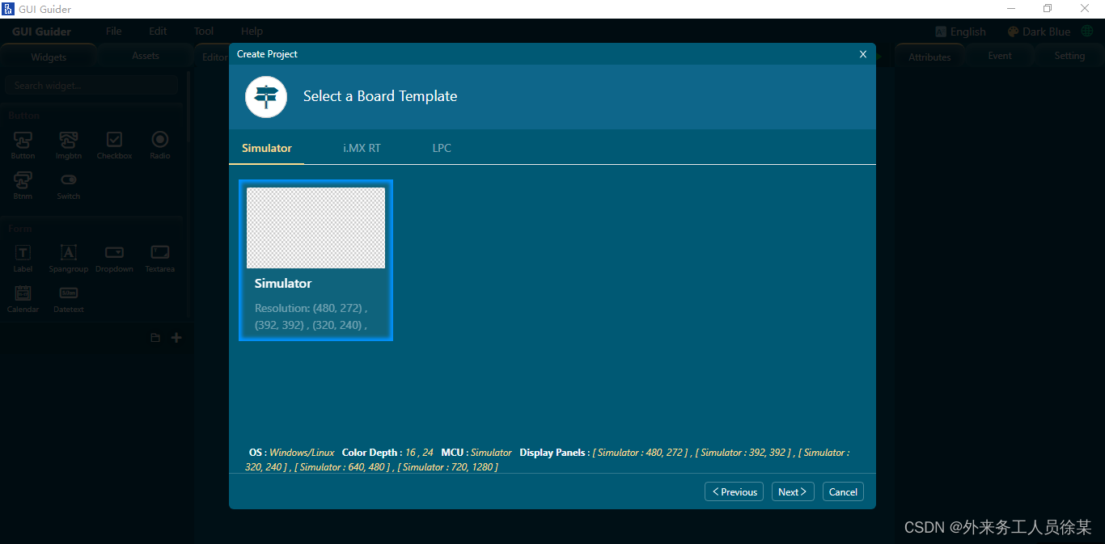Cancel the Create Project dialog

click(x=843, y=491)
